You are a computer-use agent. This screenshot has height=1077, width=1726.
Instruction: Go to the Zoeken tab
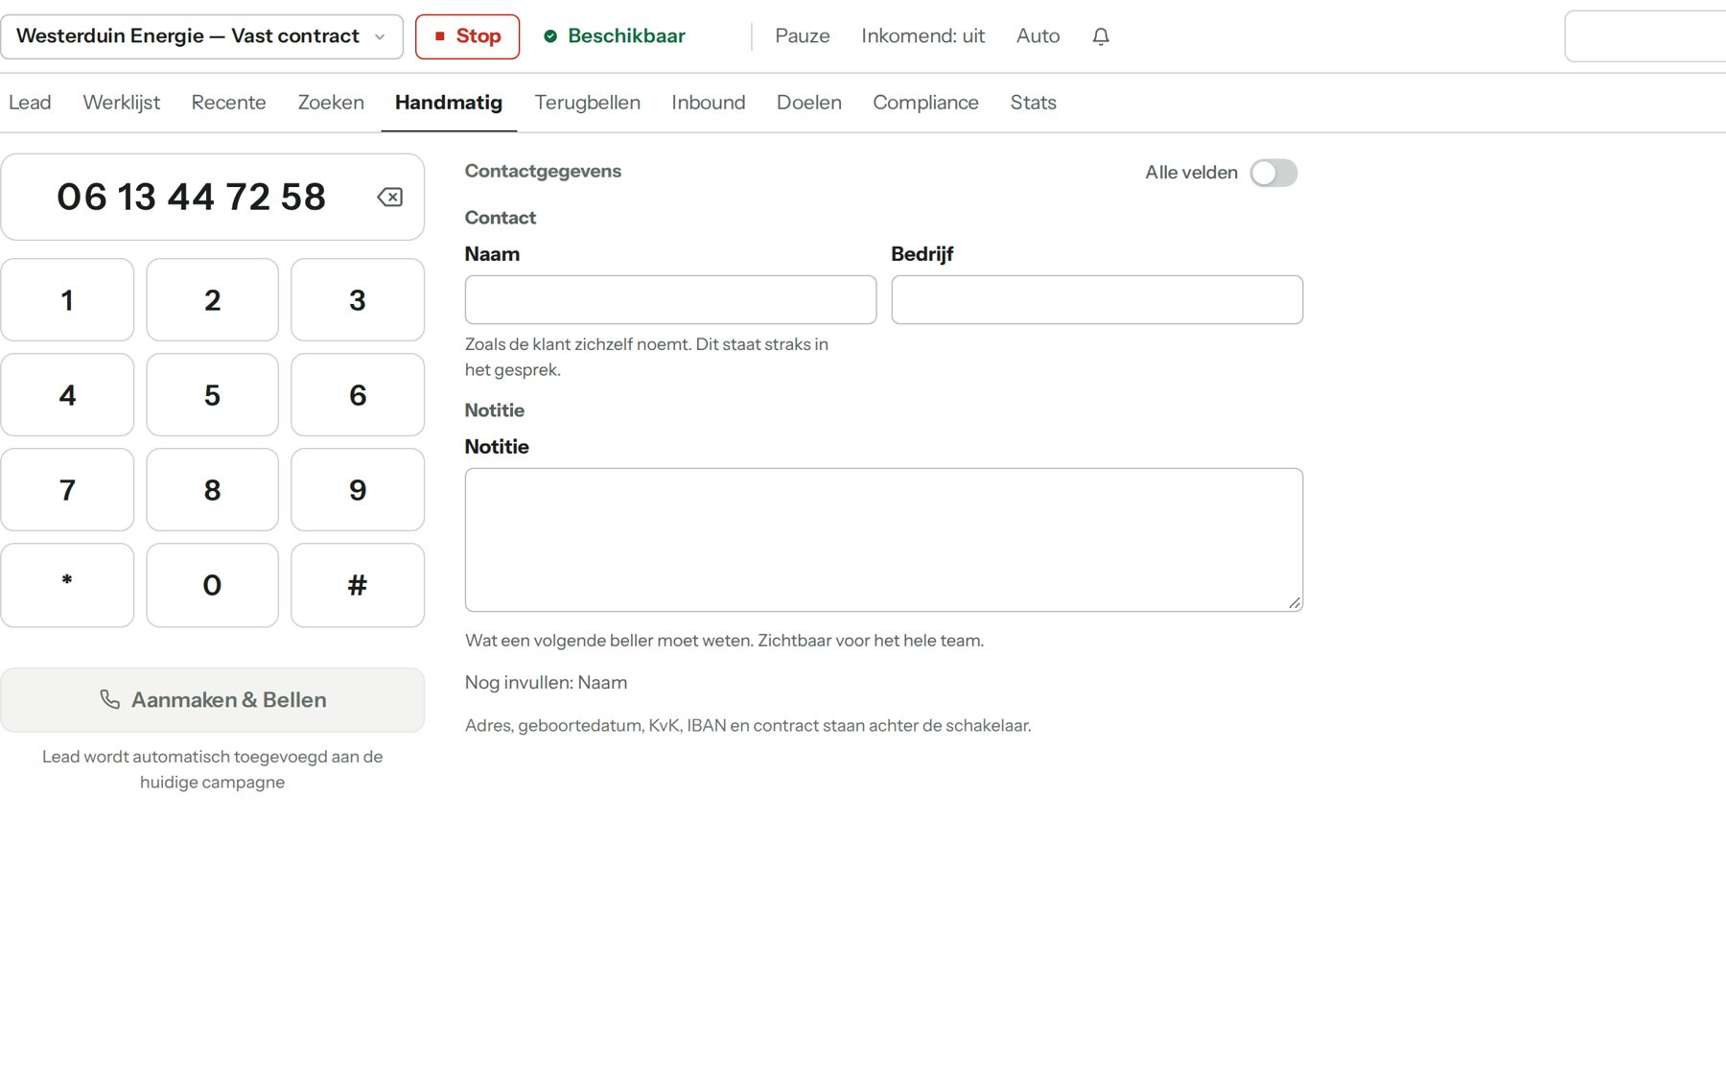coord(331,103)
